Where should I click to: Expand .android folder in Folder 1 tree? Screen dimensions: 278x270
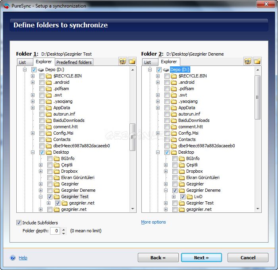pos(33,83)
